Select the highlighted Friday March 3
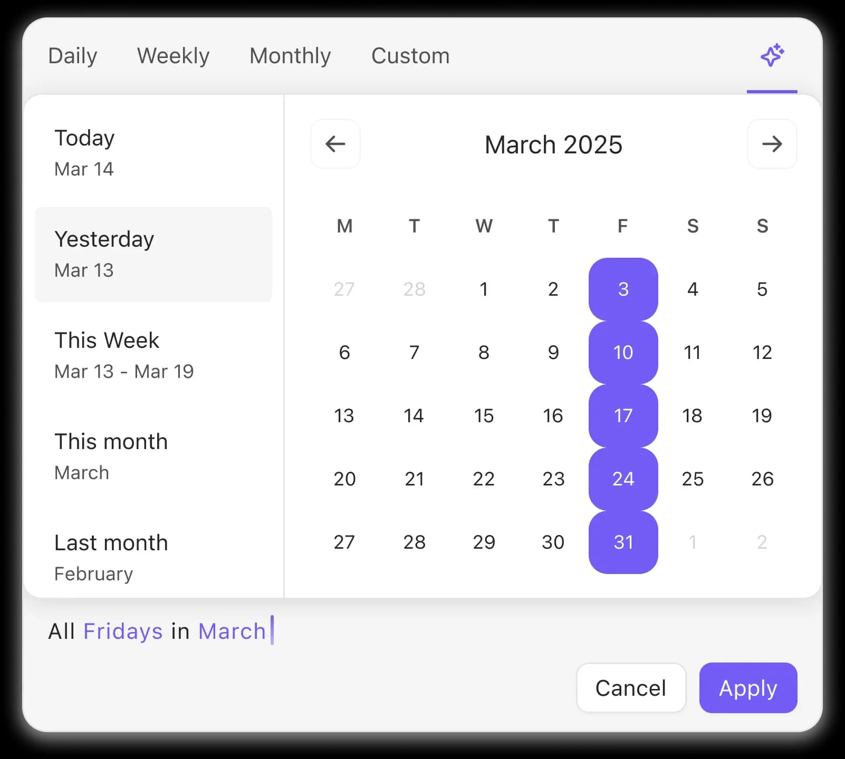The image size is (845, 759). click(x=623, y=289)
